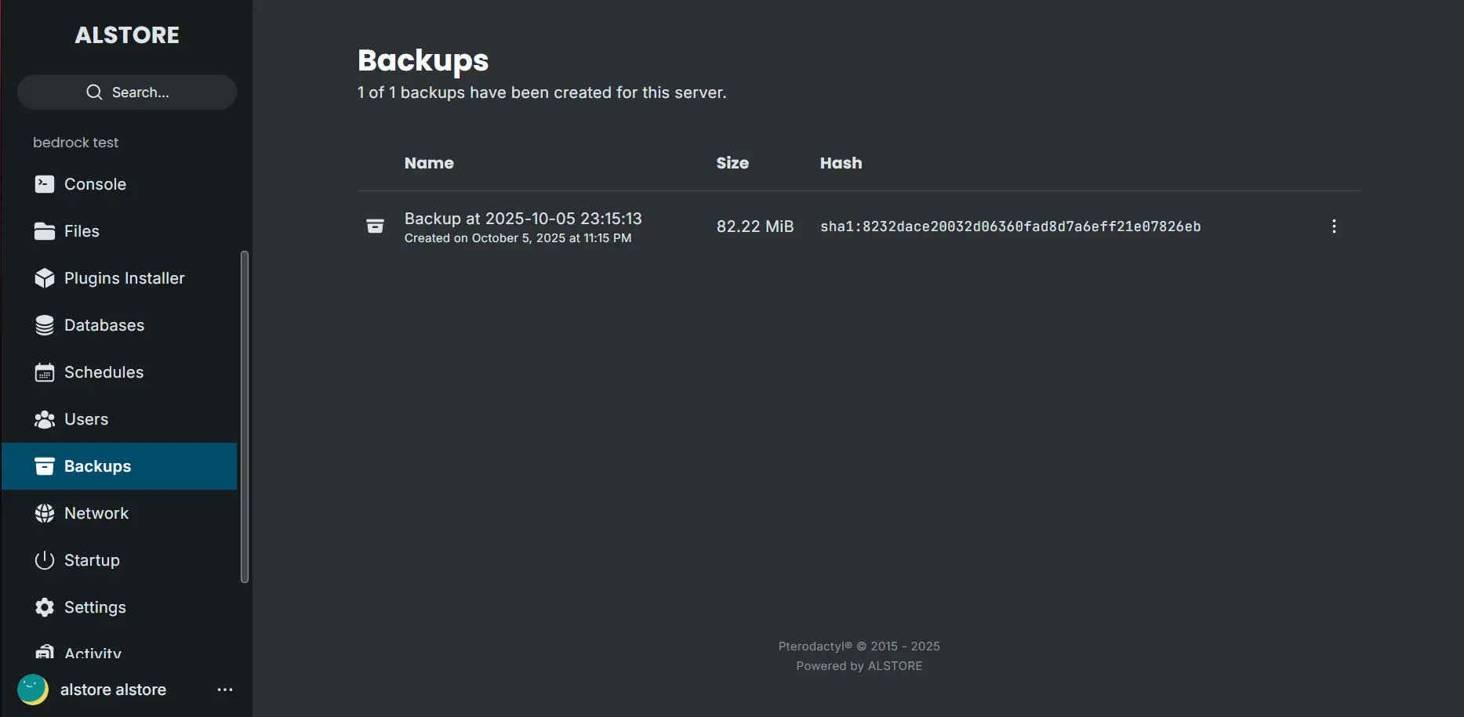Click the Backups archive icon in sidebar

point(45,465)
